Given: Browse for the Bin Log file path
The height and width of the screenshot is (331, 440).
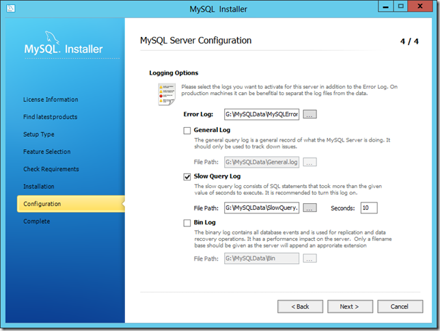Looking at the screenshot, I should [x=310, y=259].
